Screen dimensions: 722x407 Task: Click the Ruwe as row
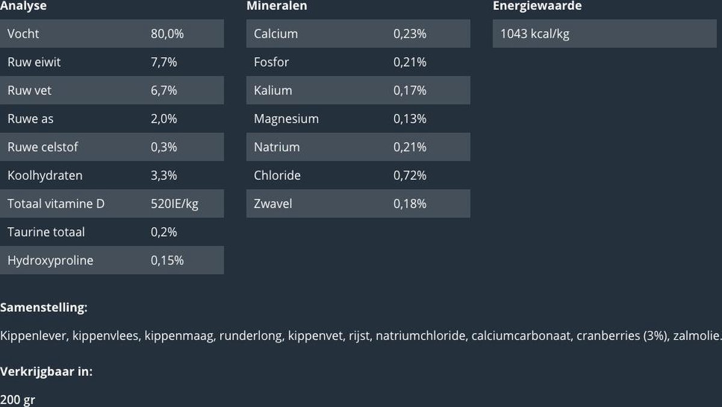(x=111, y=119)
